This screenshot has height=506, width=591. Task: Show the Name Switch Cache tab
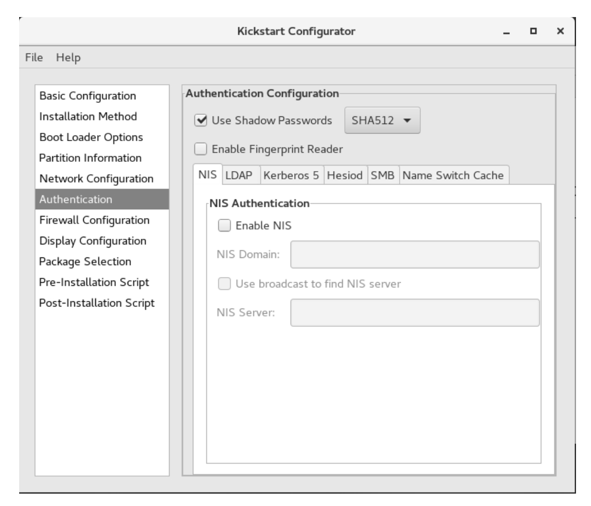[453, 175]
